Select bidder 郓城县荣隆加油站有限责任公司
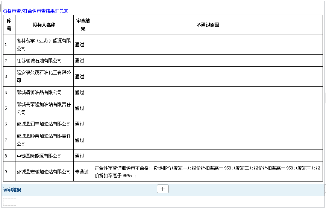326x209 pixels. click(44, 108)
